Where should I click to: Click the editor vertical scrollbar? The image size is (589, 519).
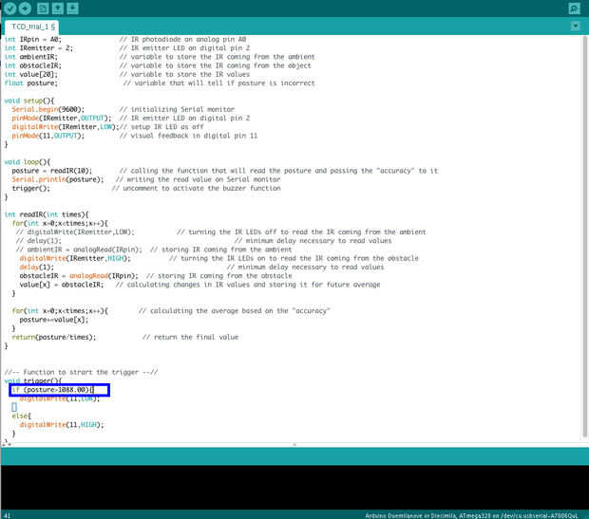coord(585,236)
